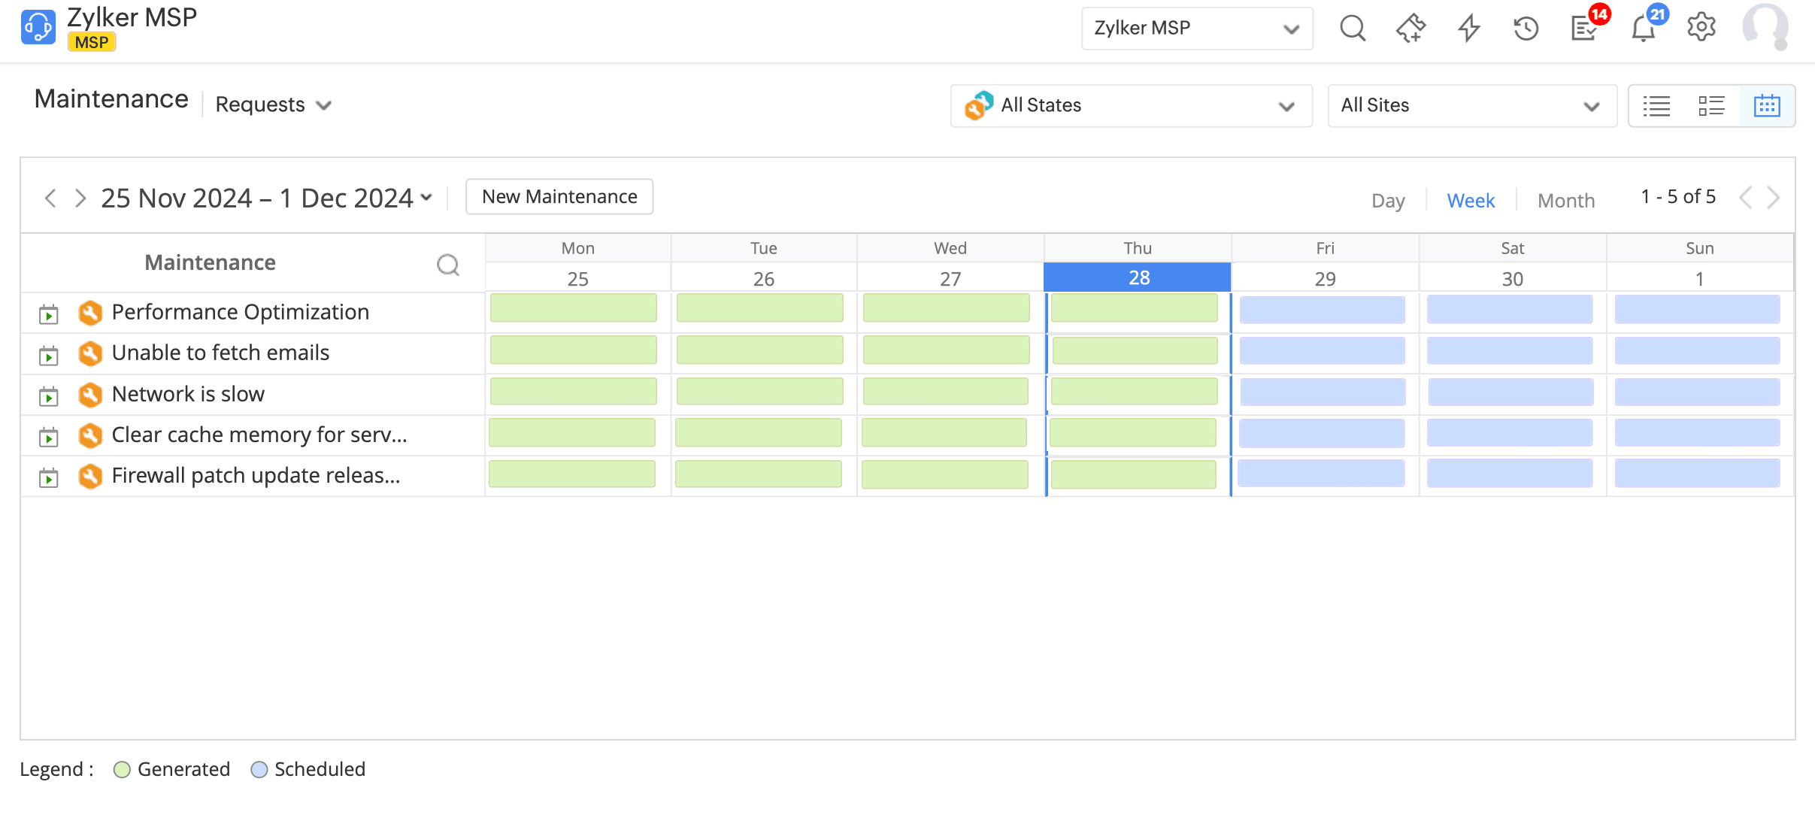Screen dimensions: 1815x827
Task: Open the All Sites dropdown
Action: point(1471,106)
